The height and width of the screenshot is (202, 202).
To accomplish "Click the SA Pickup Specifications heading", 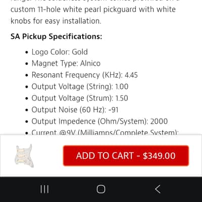I will coord(57,36).
